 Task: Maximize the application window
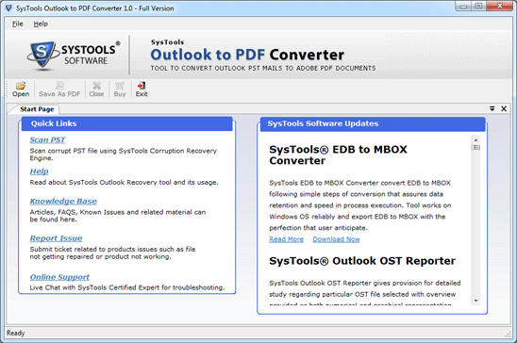(478, 7)
